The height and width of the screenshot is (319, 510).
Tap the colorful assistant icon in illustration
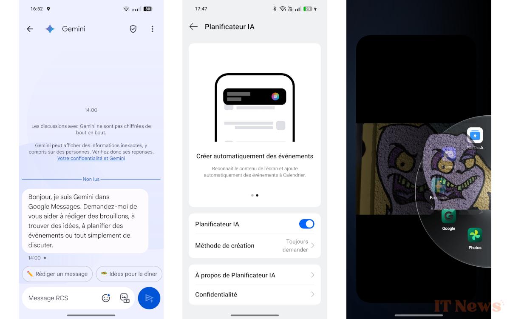pos(275,97)
